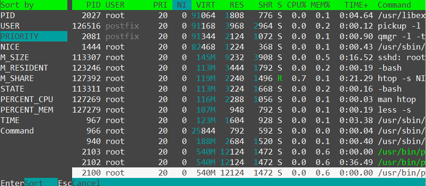Select the man htop process row
This screenshot has height=186, width=426.
click(x=249, y=100)
